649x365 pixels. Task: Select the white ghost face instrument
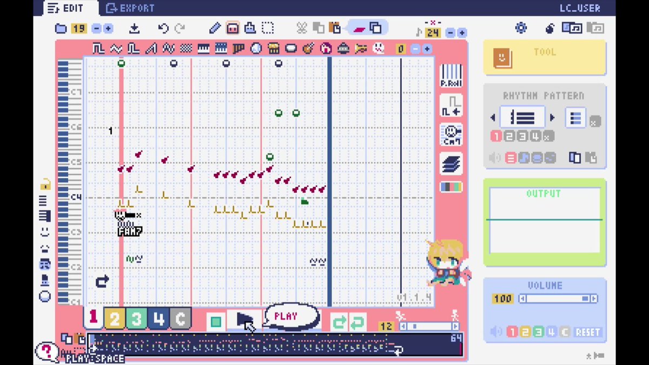(379, 49)
